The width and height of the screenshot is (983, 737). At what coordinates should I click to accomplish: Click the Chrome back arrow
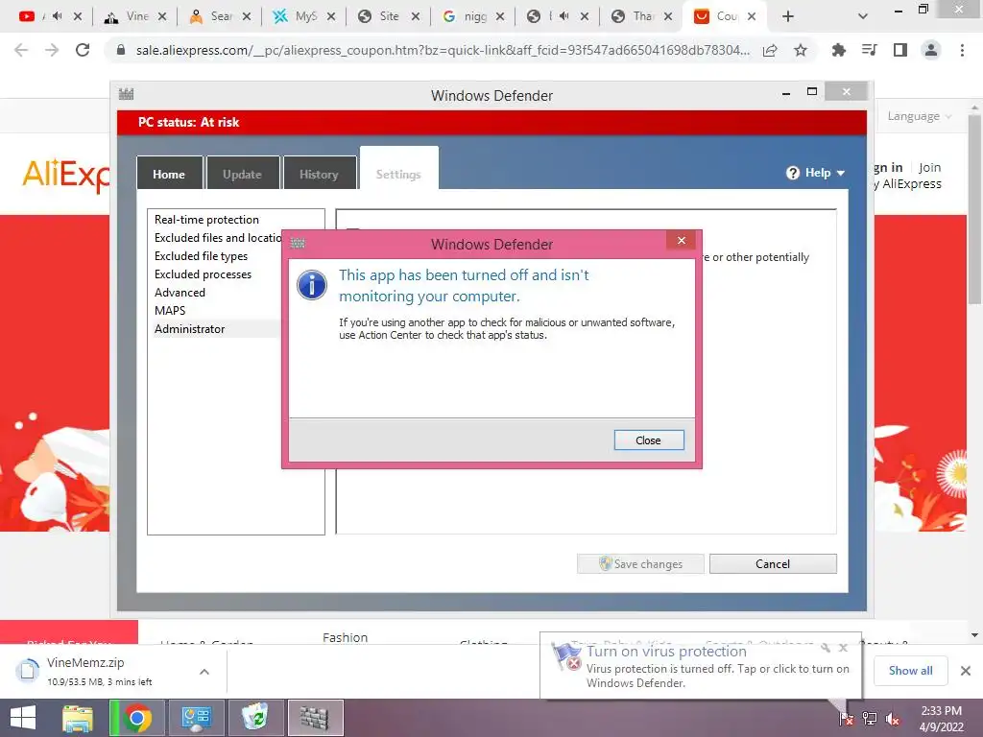[x=21, y=50]
